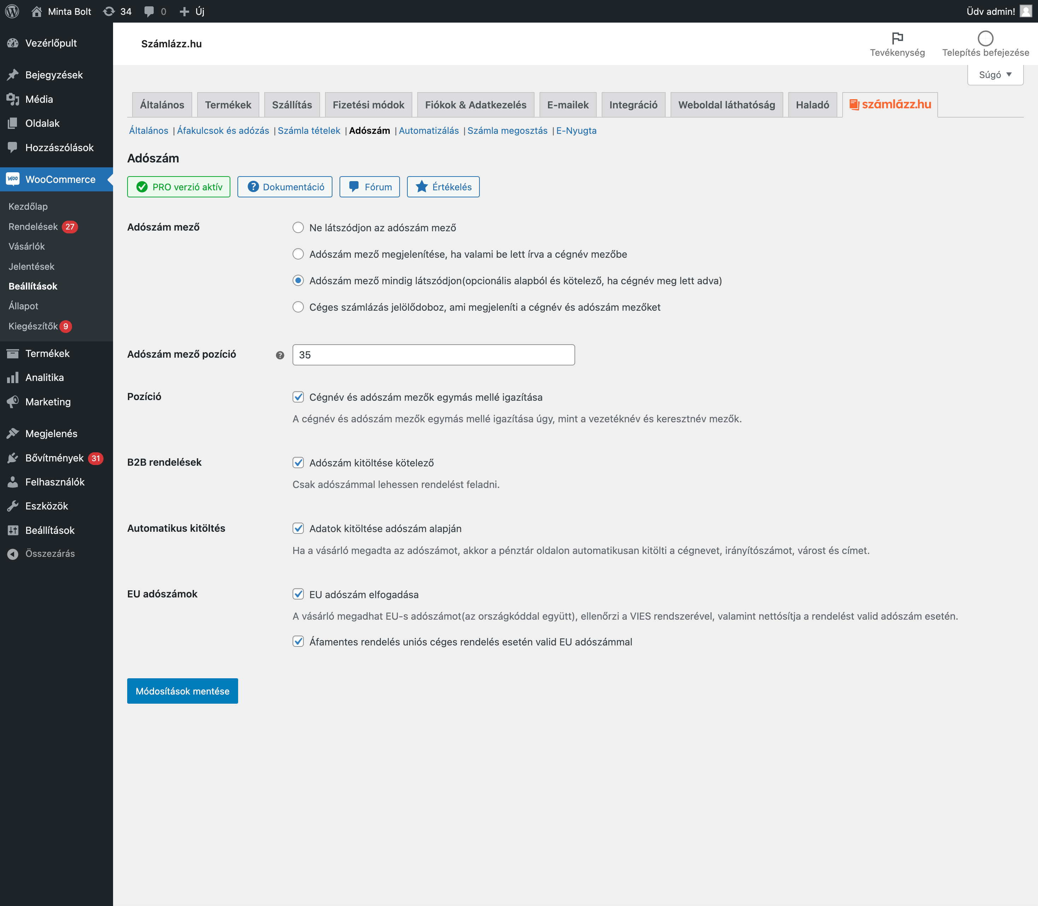The height and width of the screenshot is (906, 1038).
Task: Switch to the E-mailek tab
Action: tap(568, 105)
